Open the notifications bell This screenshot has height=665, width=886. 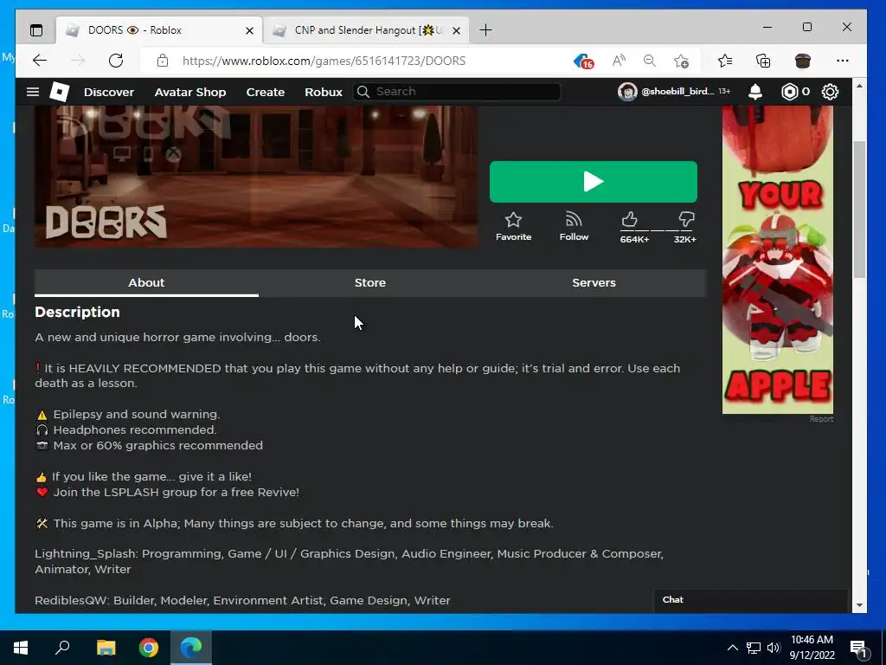(754, 92)
